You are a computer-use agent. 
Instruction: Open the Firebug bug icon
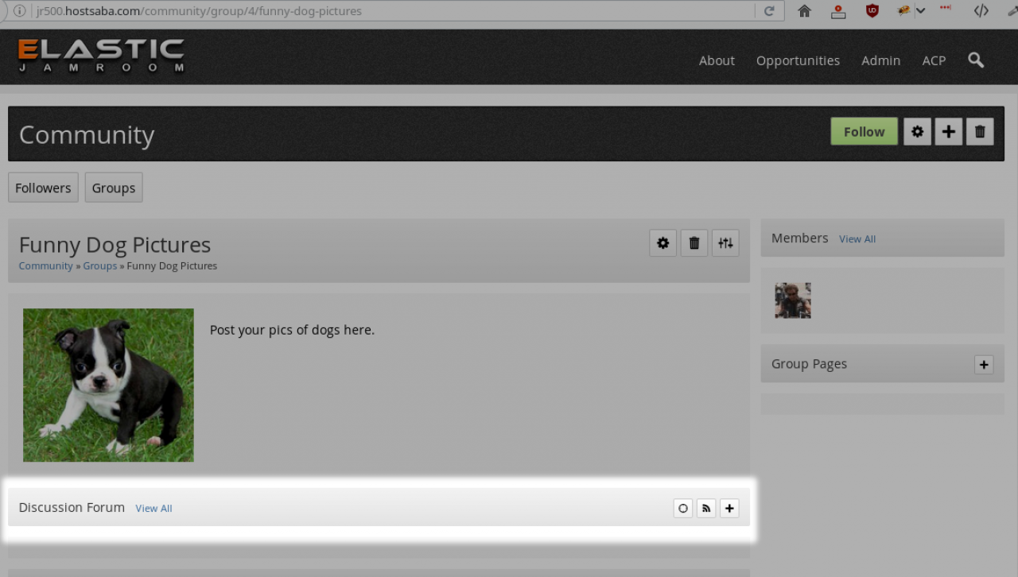[903, 11]
